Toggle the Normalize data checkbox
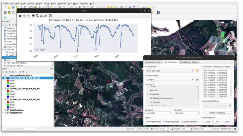Viewport: 243px width, 136px height. tap(147, 122)
